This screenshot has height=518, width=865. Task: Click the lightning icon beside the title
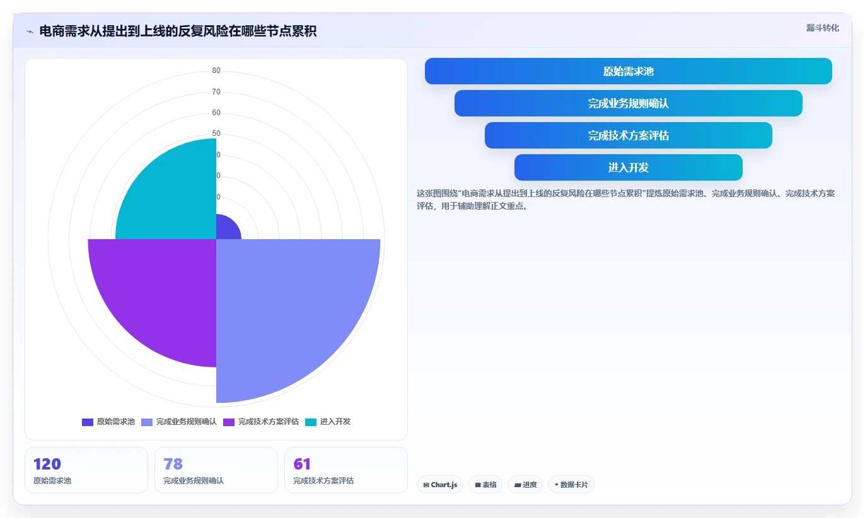30,31
